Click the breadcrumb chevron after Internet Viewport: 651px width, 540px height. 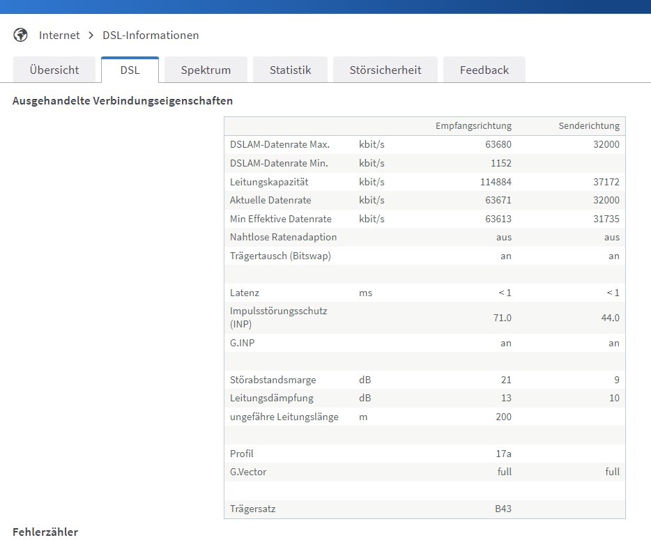(x=91, y=35)
